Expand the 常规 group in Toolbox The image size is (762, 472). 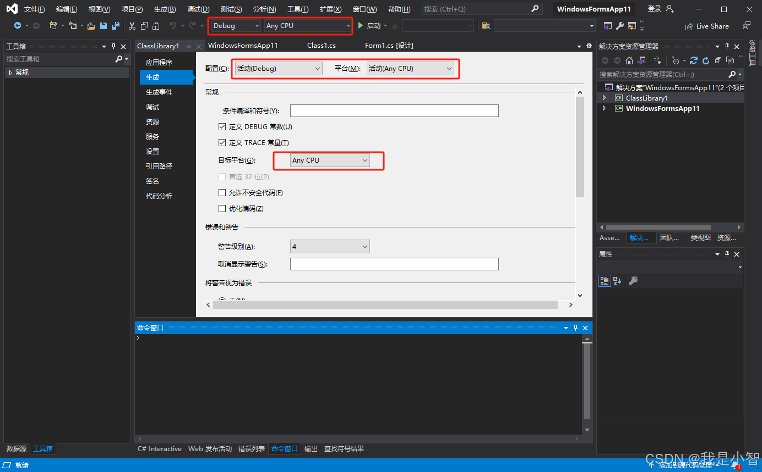[x=10, y=73]
